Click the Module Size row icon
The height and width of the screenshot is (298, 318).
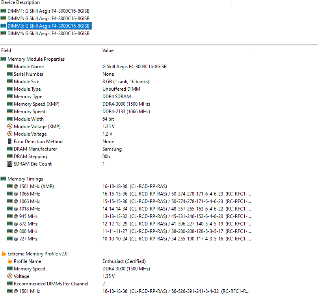click(9, 82)
